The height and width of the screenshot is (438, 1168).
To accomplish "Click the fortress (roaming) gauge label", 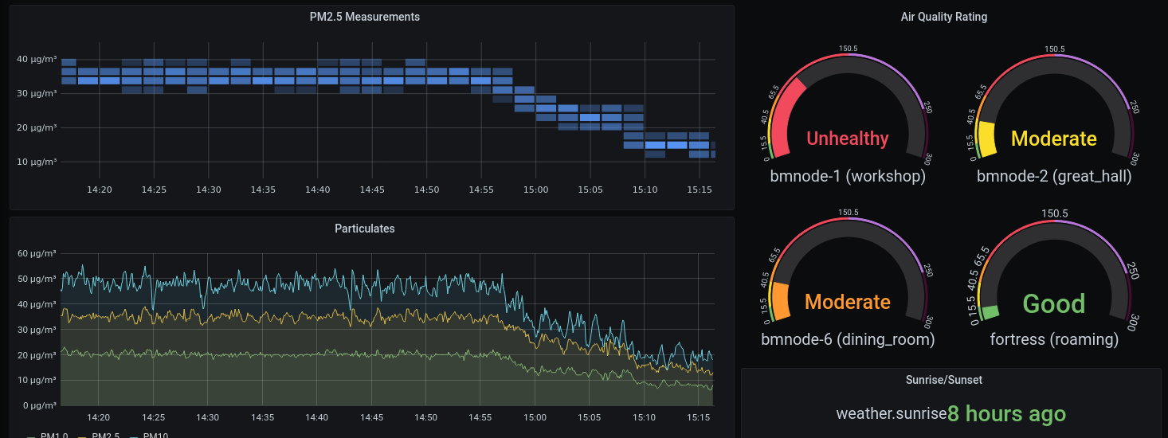I will click(x=1054, y=339).
